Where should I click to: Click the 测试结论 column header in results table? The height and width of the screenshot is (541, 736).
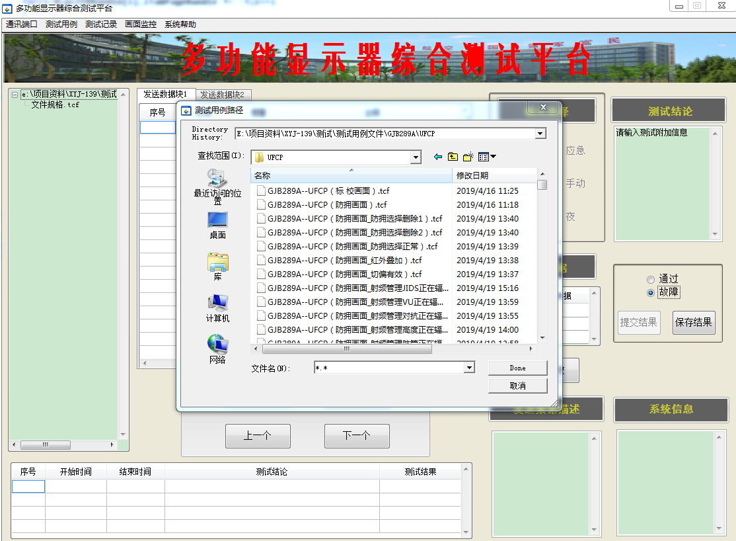[272, 472]
